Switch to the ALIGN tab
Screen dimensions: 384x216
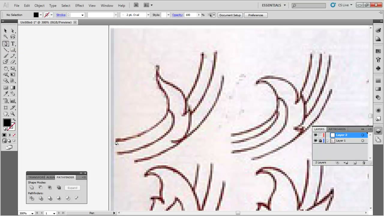point(50,177)
